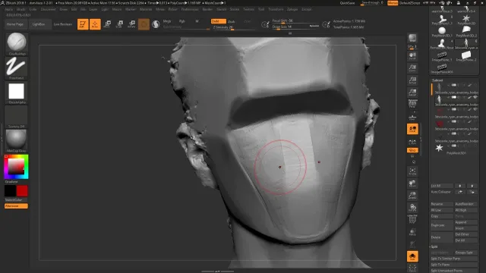The width and height of the screenshot is (486, 273).
Task: Toggle the Zsub button
Action: (232, 21)
